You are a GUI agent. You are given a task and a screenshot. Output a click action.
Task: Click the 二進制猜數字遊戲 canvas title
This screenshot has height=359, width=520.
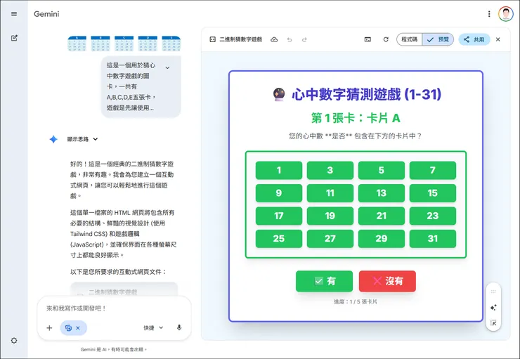[x=241, y=39]
